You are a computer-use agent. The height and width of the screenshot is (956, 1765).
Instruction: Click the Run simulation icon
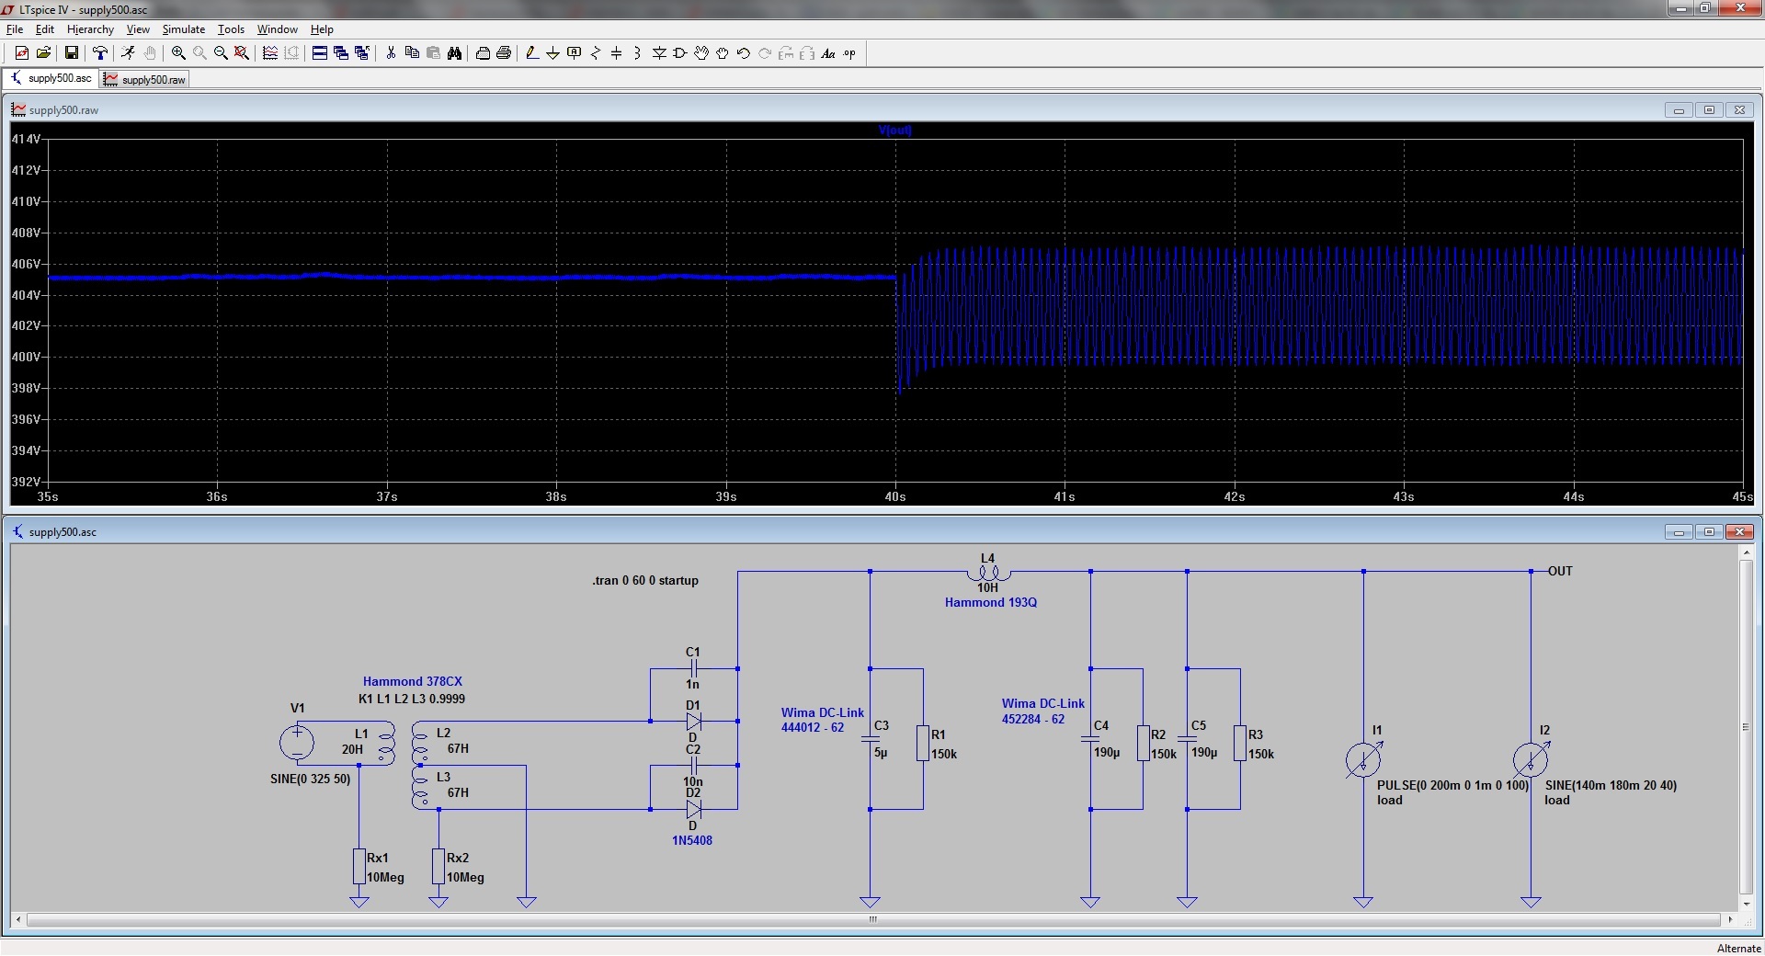(128, 53)
